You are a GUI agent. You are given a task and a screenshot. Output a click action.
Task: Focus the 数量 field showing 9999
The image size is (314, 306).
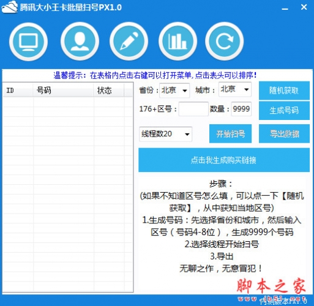[241, 109]
